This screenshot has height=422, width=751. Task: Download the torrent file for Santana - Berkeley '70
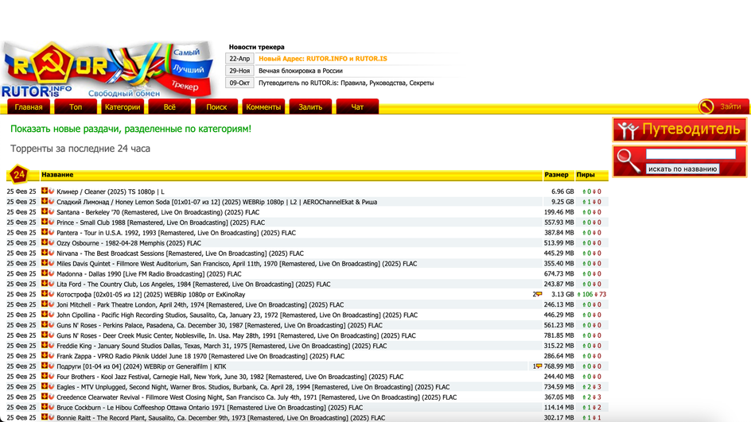[x=45, y=211]
